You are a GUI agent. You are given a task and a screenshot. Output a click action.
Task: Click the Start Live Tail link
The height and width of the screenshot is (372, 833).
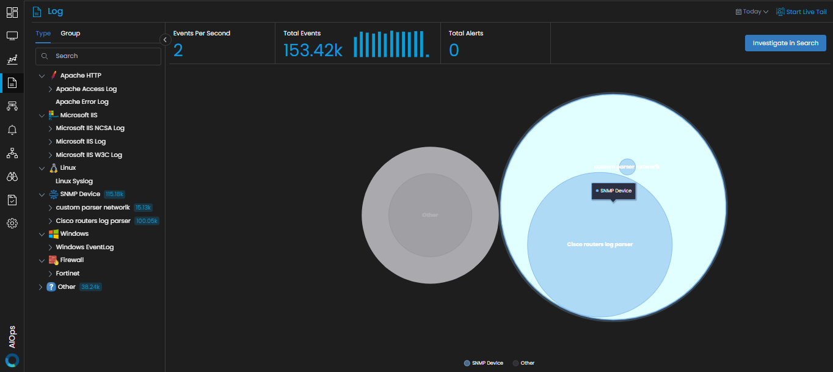tap(806, 12)
